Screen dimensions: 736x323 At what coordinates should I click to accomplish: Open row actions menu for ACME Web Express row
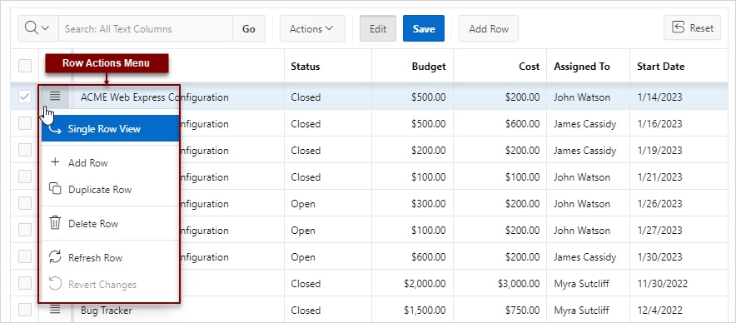[x=56, y=97]
